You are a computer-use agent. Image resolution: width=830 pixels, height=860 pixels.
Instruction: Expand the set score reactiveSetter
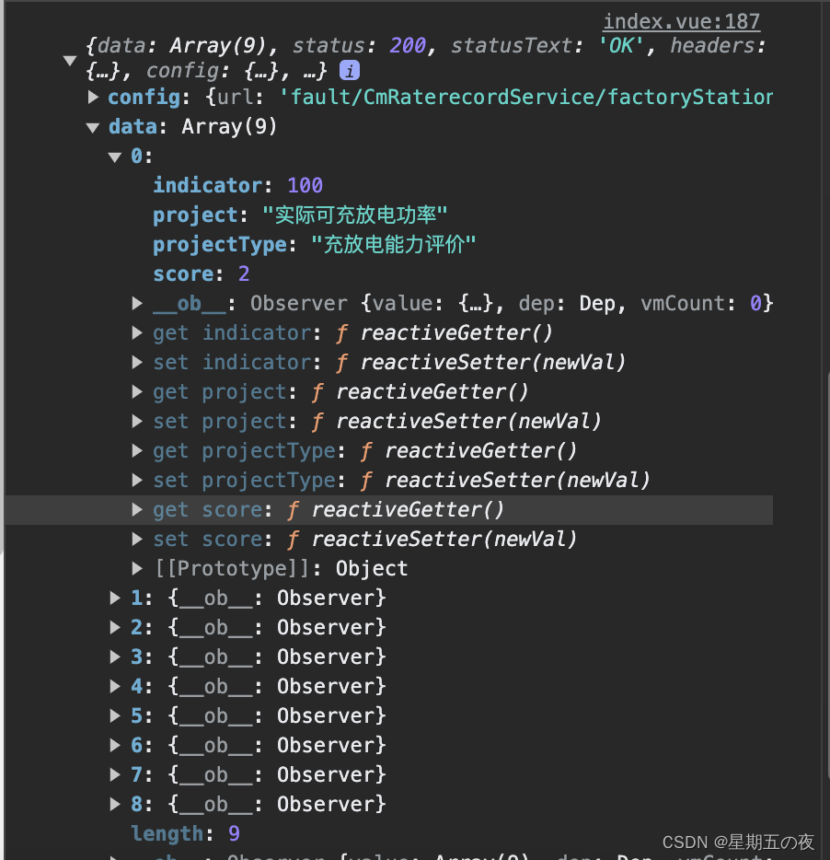pyautogui.click(x=137, y=539)
